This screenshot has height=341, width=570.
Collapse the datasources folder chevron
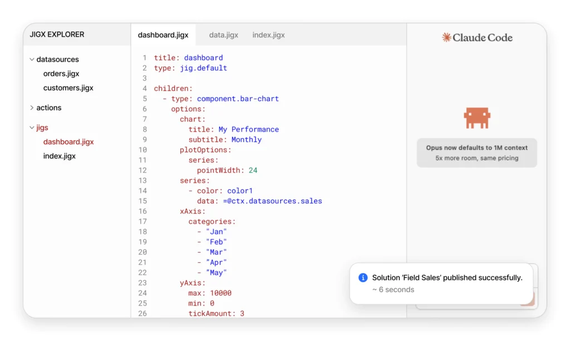(32, 59)
